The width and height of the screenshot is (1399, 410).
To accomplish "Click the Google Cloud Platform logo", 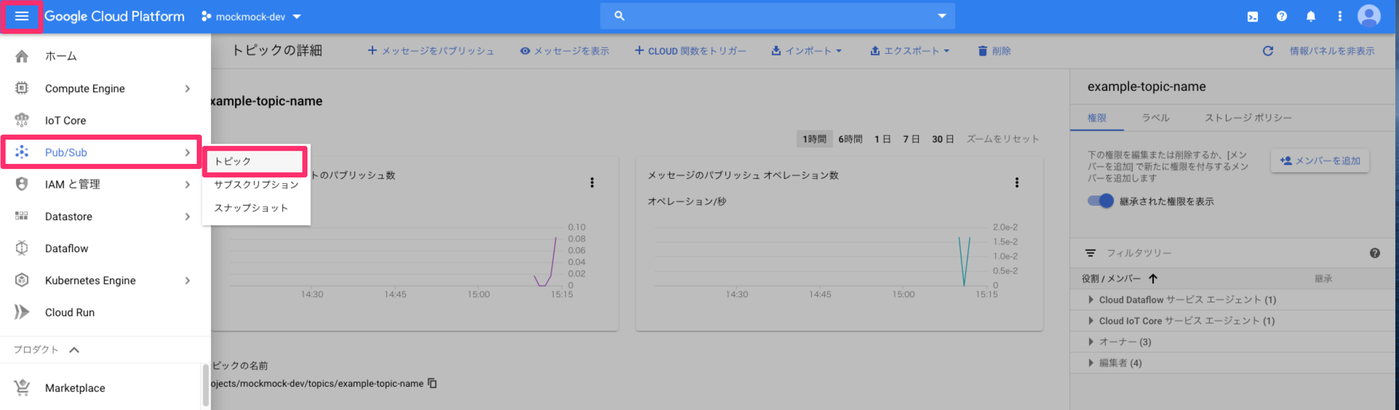I will [114, 16].
